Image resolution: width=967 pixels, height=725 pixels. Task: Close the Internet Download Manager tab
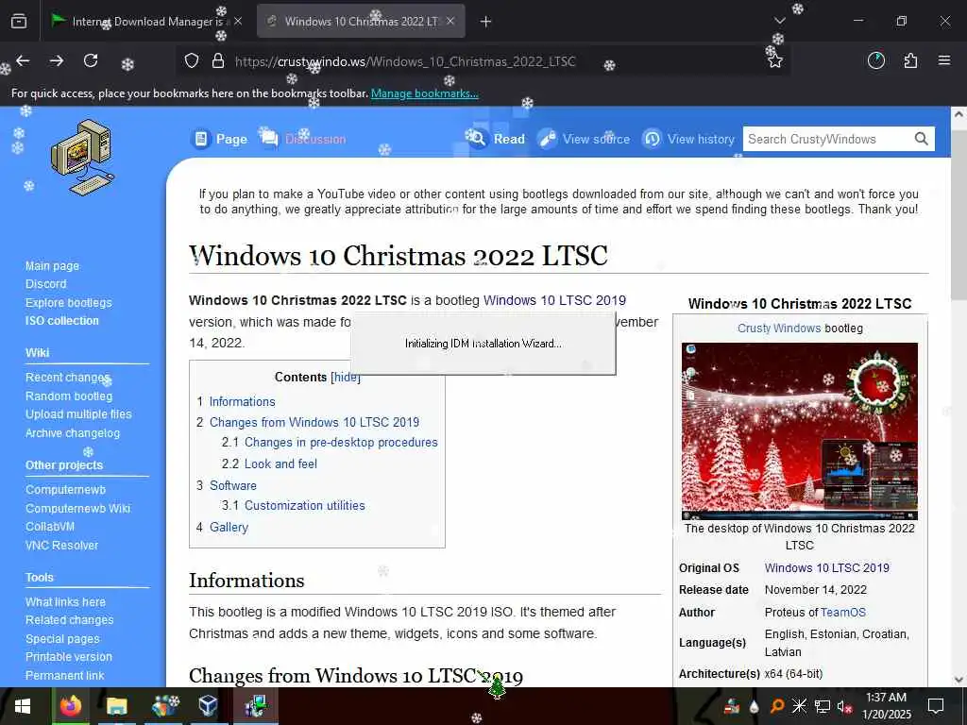(238, 21)
